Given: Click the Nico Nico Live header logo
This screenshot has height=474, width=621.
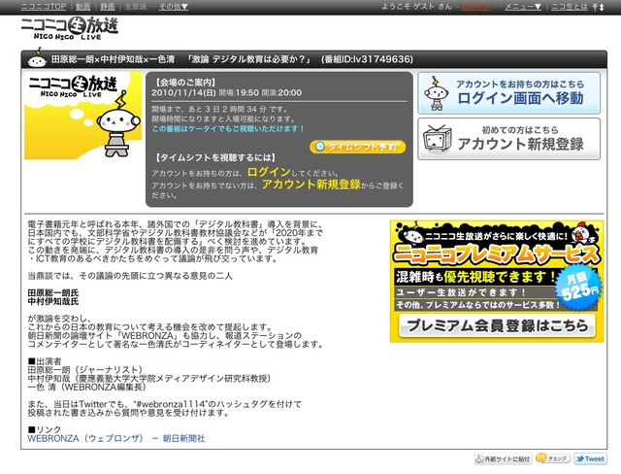Looking at the screenshot, I should pos(70,28).
